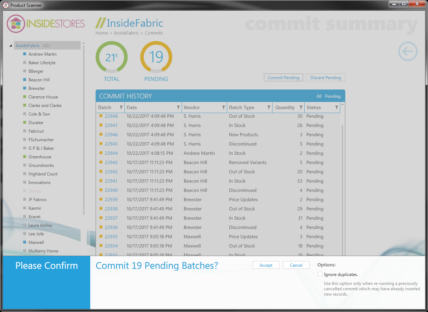Click the "Removed Variants" batch type cell

pyautogui.click(x=248, y=163)
